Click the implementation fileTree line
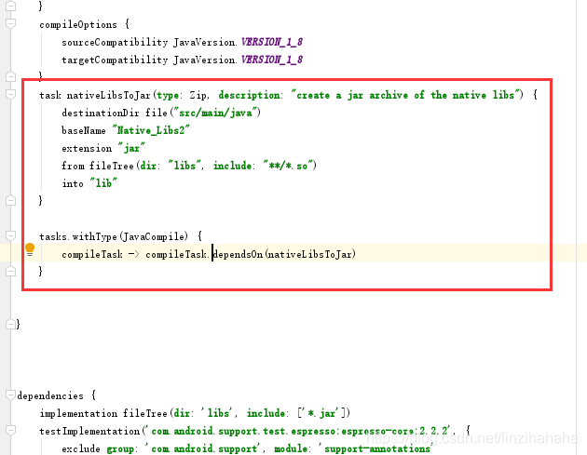 coord(195,413)
